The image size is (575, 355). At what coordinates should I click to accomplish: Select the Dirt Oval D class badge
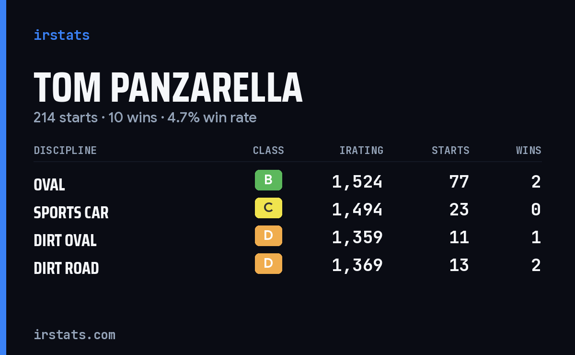pos(268,236)
